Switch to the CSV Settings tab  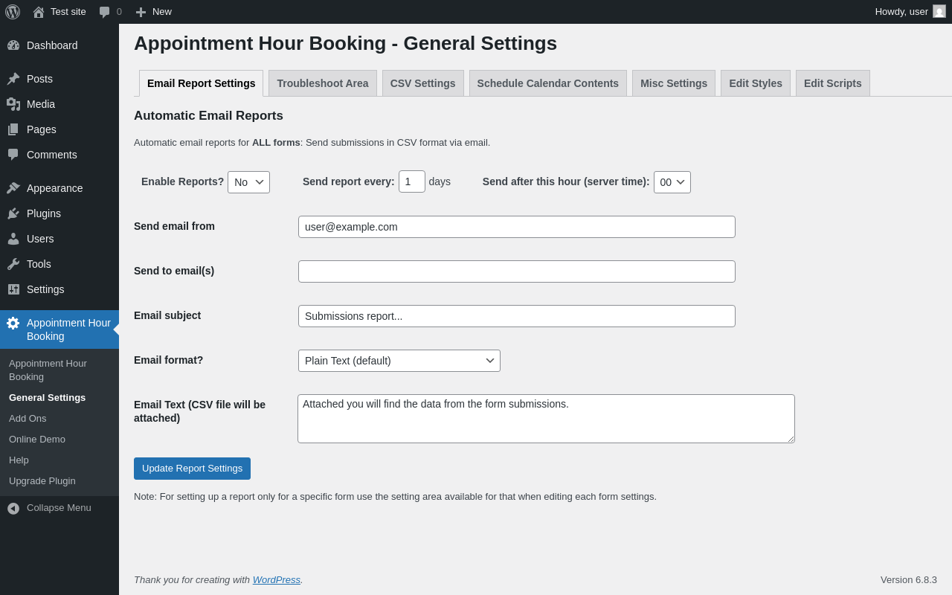tap(422, 83)
